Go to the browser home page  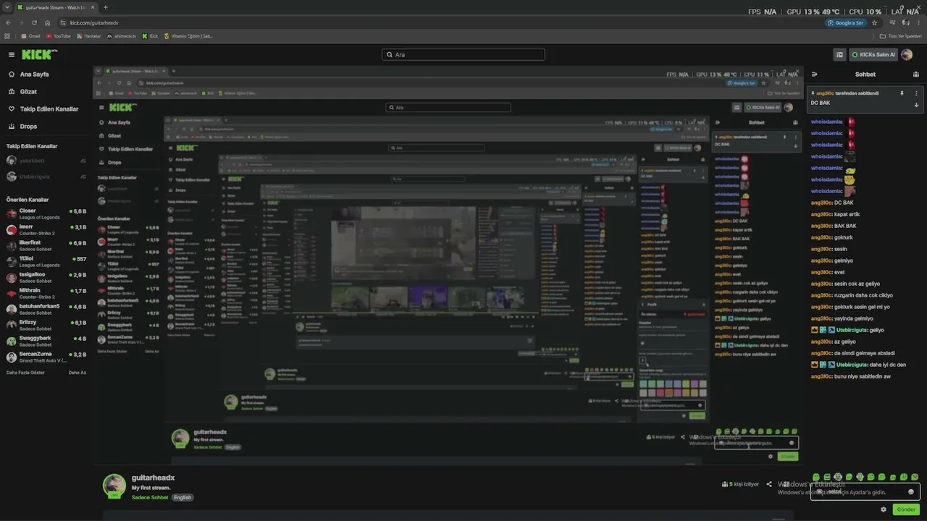(48, 22)
